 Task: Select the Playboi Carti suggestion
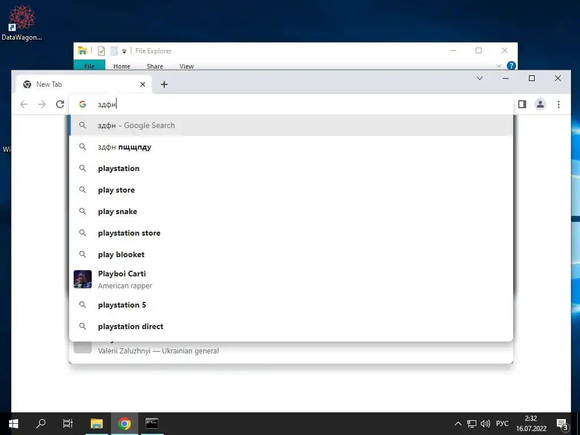coord(291,279)
